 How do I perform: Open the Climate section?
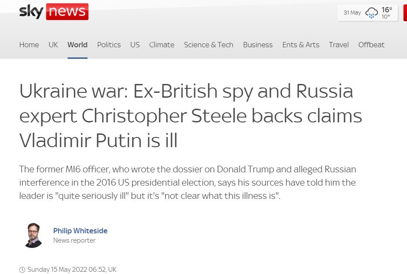tap(162, 45)
